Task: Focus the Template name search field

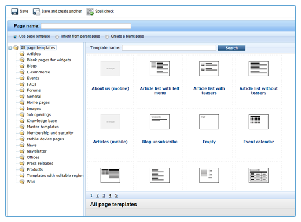Action: tap(169, 48)
